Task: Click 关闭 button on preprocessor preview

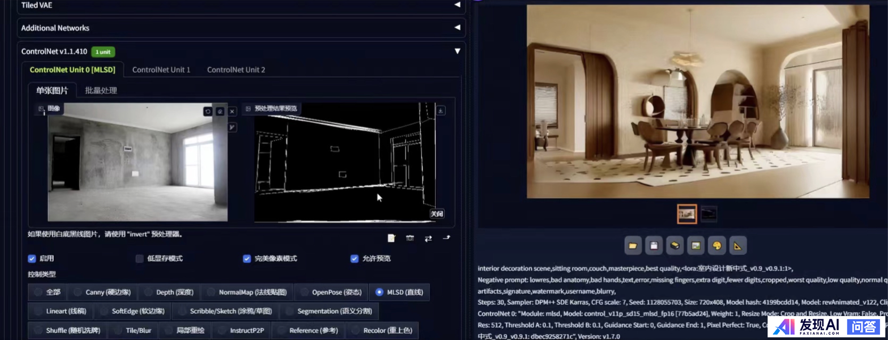Action: [x=437, y=213]
